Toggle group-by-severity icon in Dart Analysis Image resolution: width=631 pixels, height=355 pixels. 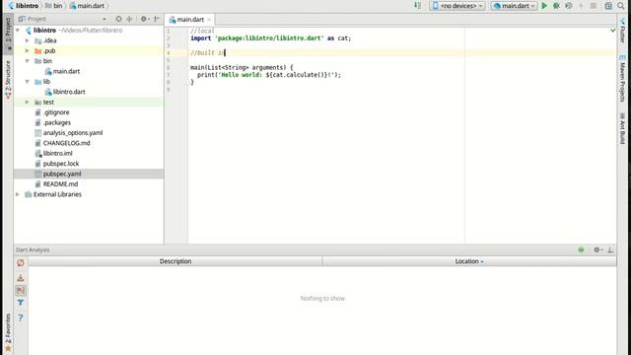pyautogui.click(x=21, y=290)
